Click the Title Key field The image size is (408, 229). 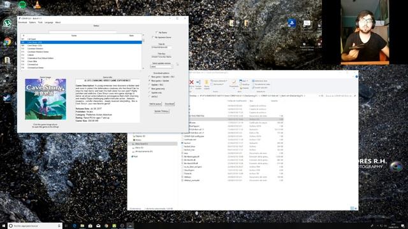pos(161,57)
